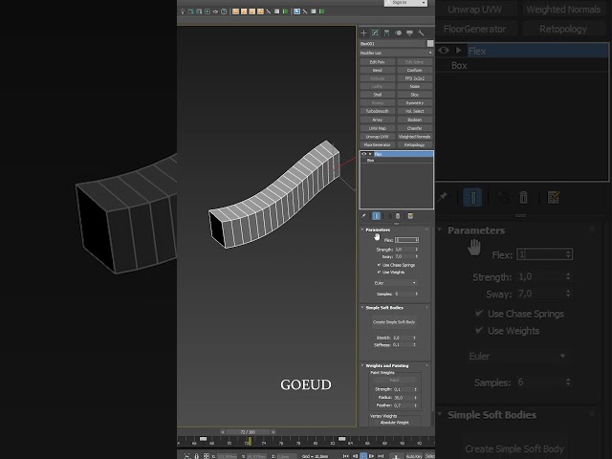
Task: Click the round clock-like icon in top toolbar
Action: [x=224, y=11]
